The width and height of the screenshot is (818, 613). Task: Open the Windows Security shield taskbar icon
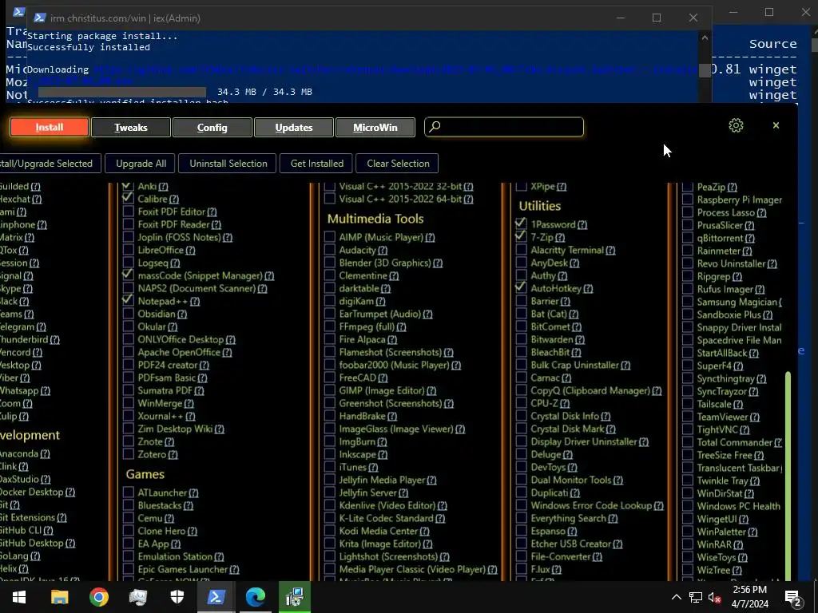[177, 597]
